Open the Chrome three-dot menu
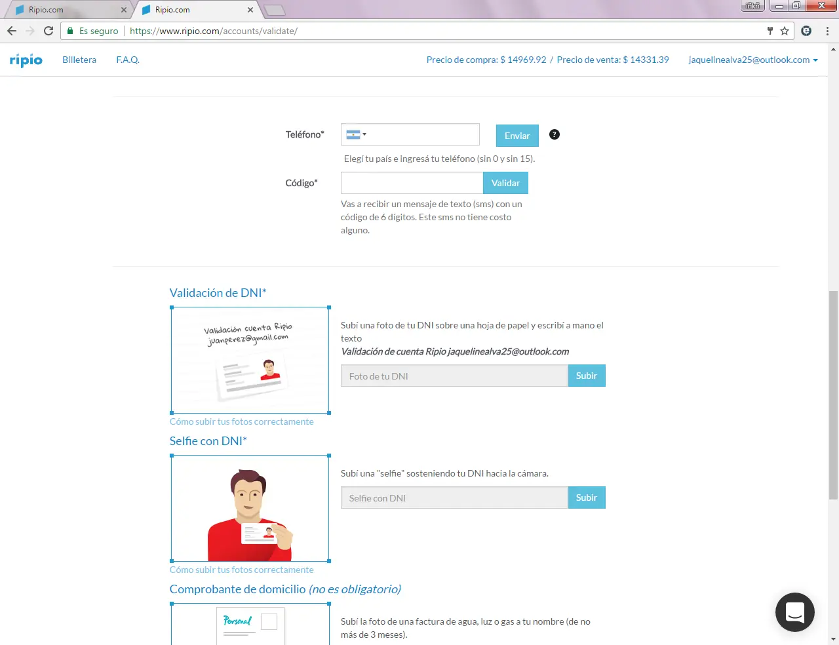 [x=827, y=31]
